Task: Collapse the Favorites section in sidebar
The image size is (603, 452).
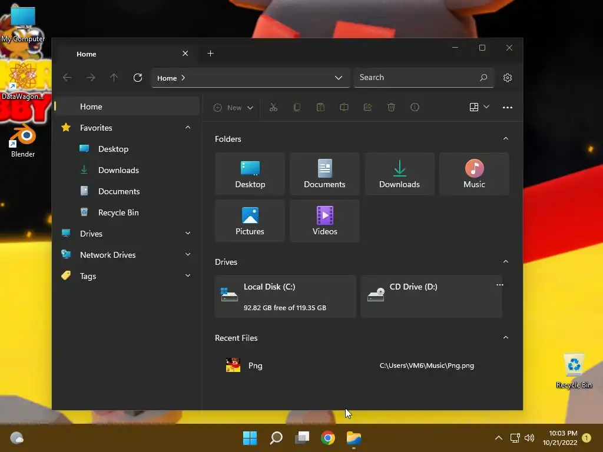Action: [188, 128]
